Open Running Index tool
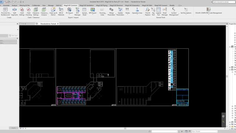236x133 pixels. [x=103, y=11]
